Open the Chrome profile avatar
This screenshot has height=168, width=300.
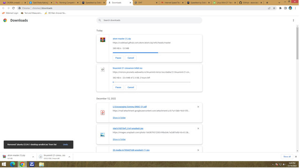[290, 8]
